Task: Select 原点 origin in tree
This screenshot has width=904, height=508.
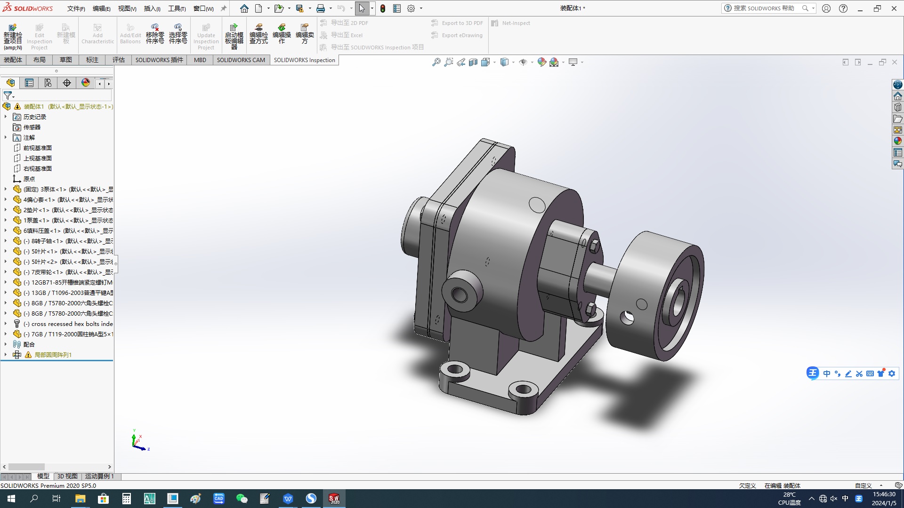Action: tap(29, 179)
